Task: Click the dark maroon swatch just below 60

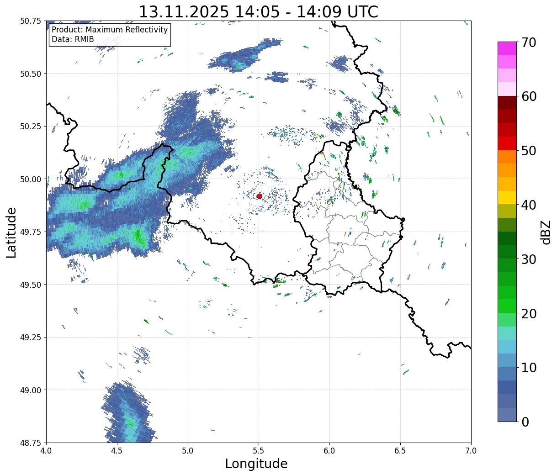Action: 507,103
